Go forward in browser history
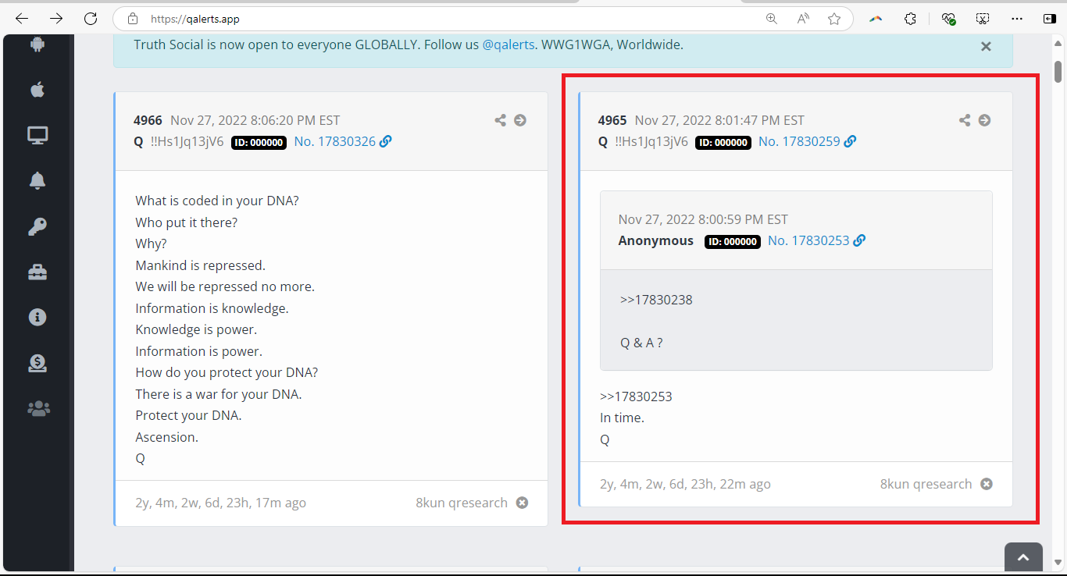This screenshot has width=1067, height=576. 56,19
